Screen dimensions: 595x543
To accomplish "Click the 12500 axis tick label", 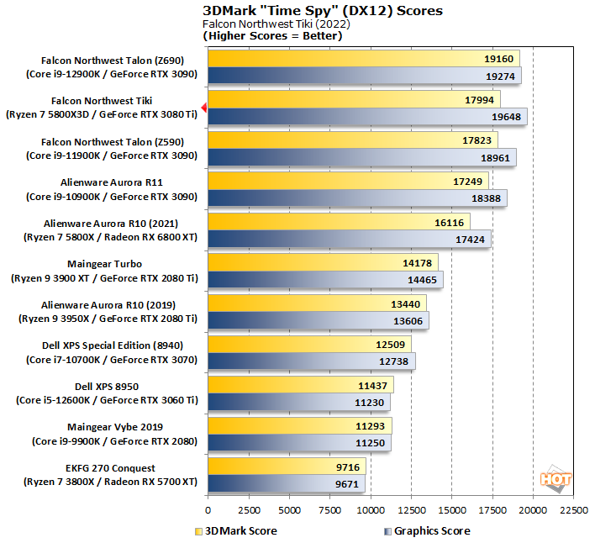I will click(411, 510).
